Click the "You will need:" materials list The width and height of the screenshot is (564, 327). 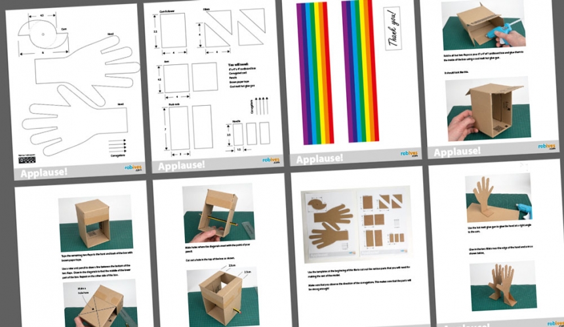point(244,74)
